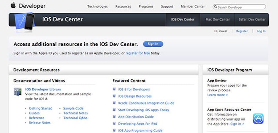Screen dimensions: 278x133
Task: Open the Getting Started link
Action: point(41,108)
